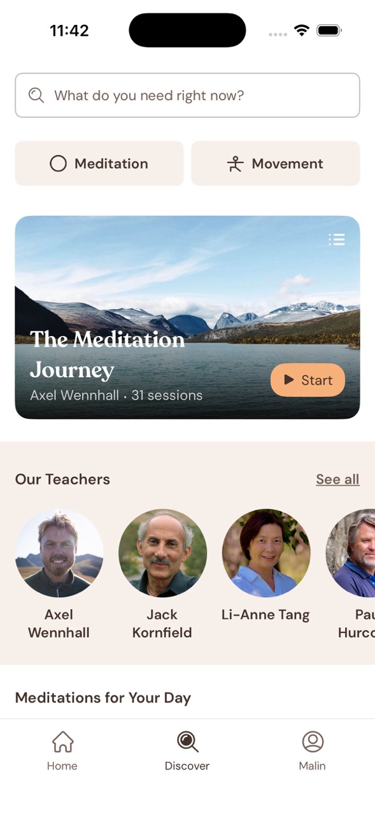375x816 pixels.
Task: Open the session list icon on the journey card
Action: pyautogui.click(x=336, y=239)
